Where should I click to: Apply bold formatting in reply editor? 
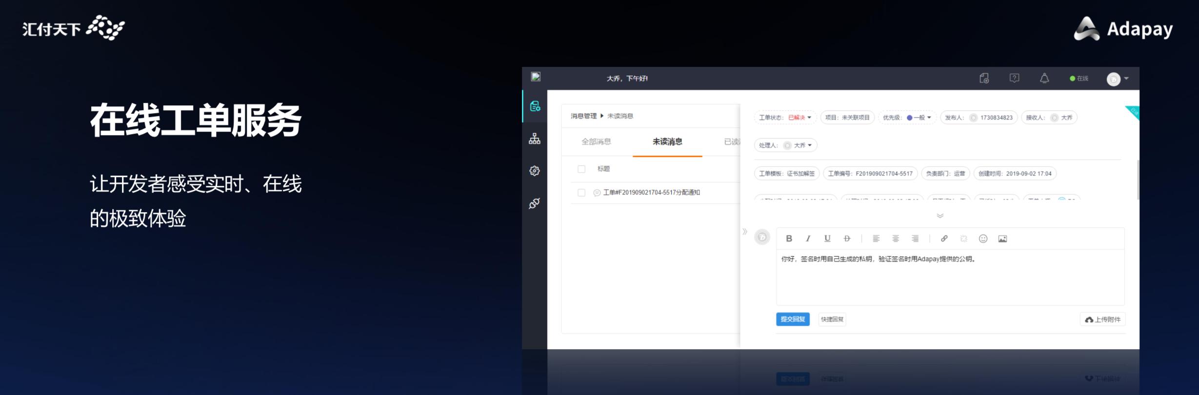pos(789,238)
